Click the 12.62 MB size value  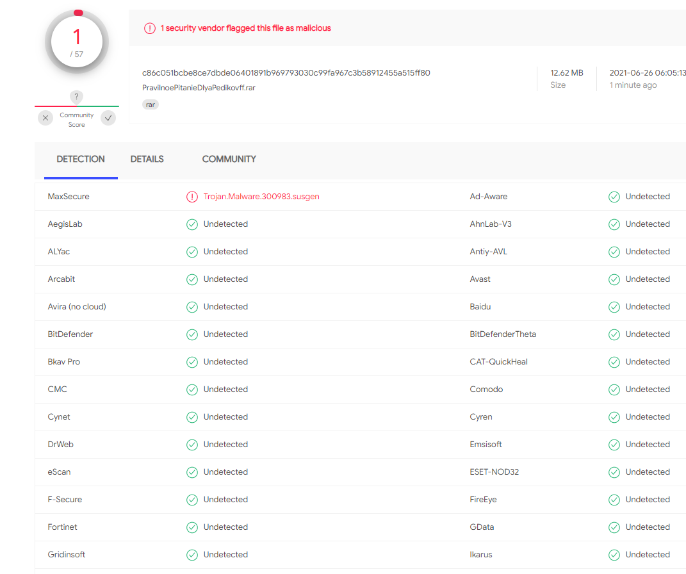(567, 72)
